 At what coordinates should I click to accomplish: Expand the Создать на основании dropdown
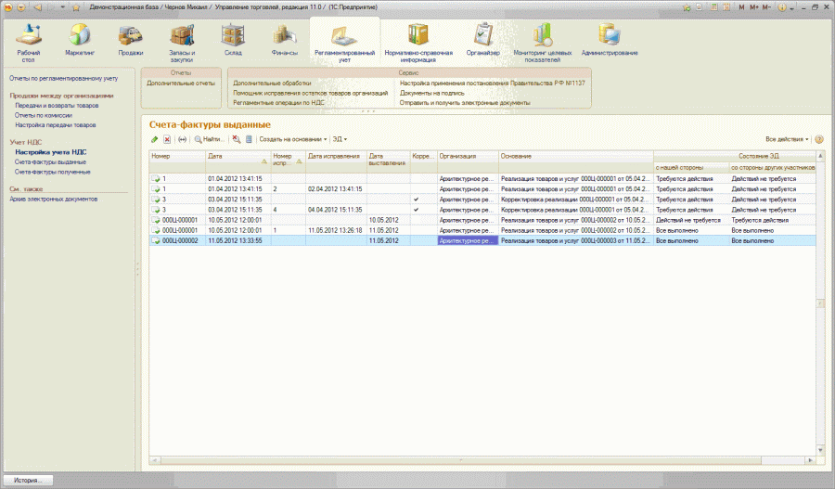click(x=292, y=139)
